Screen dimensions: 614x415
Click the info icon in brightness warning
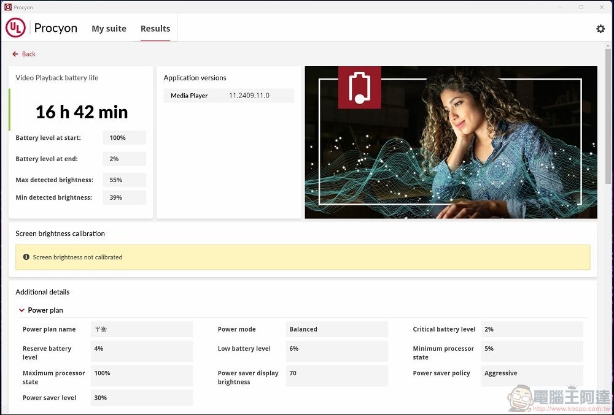pos(26,257)
